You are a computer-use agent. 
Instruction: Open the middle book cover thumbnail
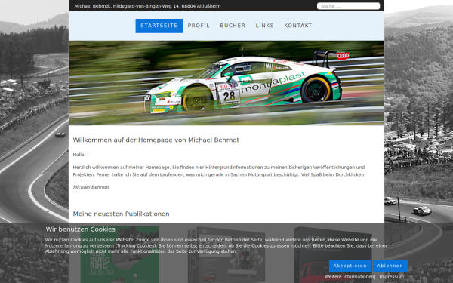tap(226, 255)
